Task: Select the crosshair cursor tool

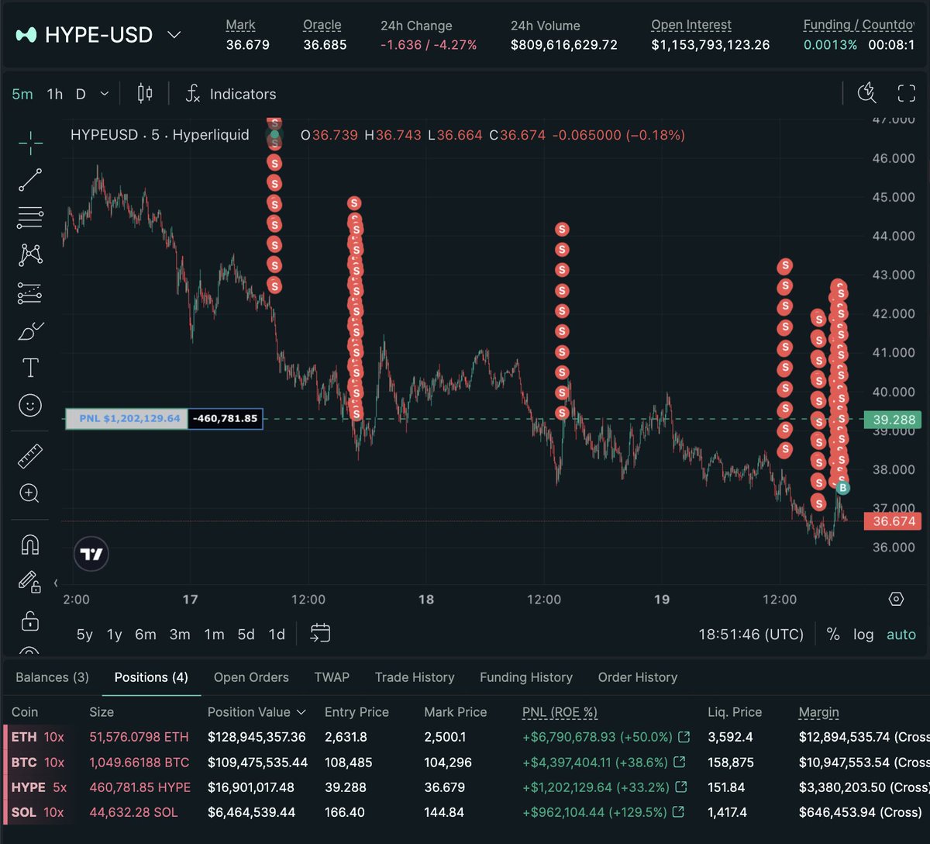Action: (x=30, y=143)
